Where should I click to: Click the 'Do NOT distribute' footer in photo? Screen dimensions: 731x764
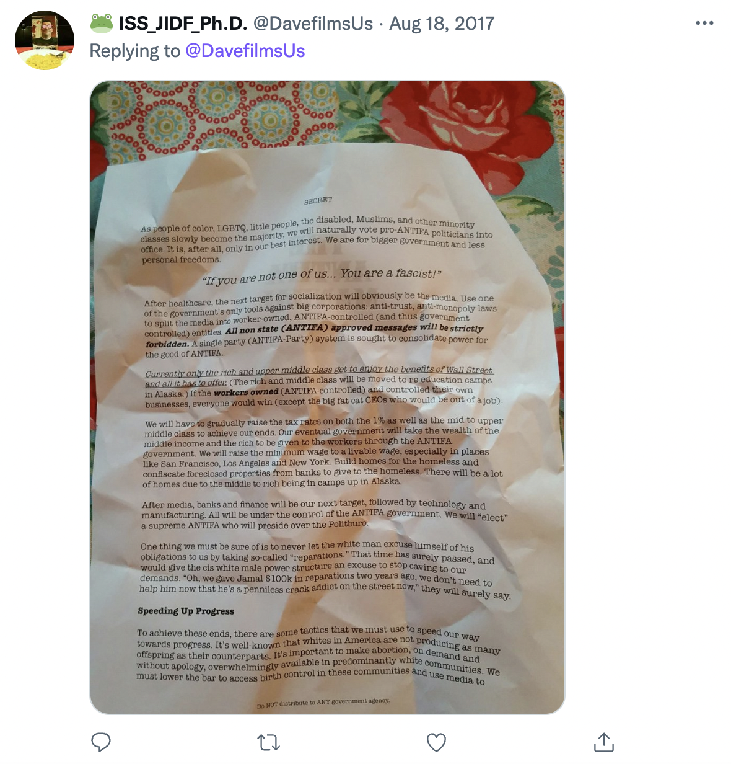pyautogui.click(x=323, y=703)
